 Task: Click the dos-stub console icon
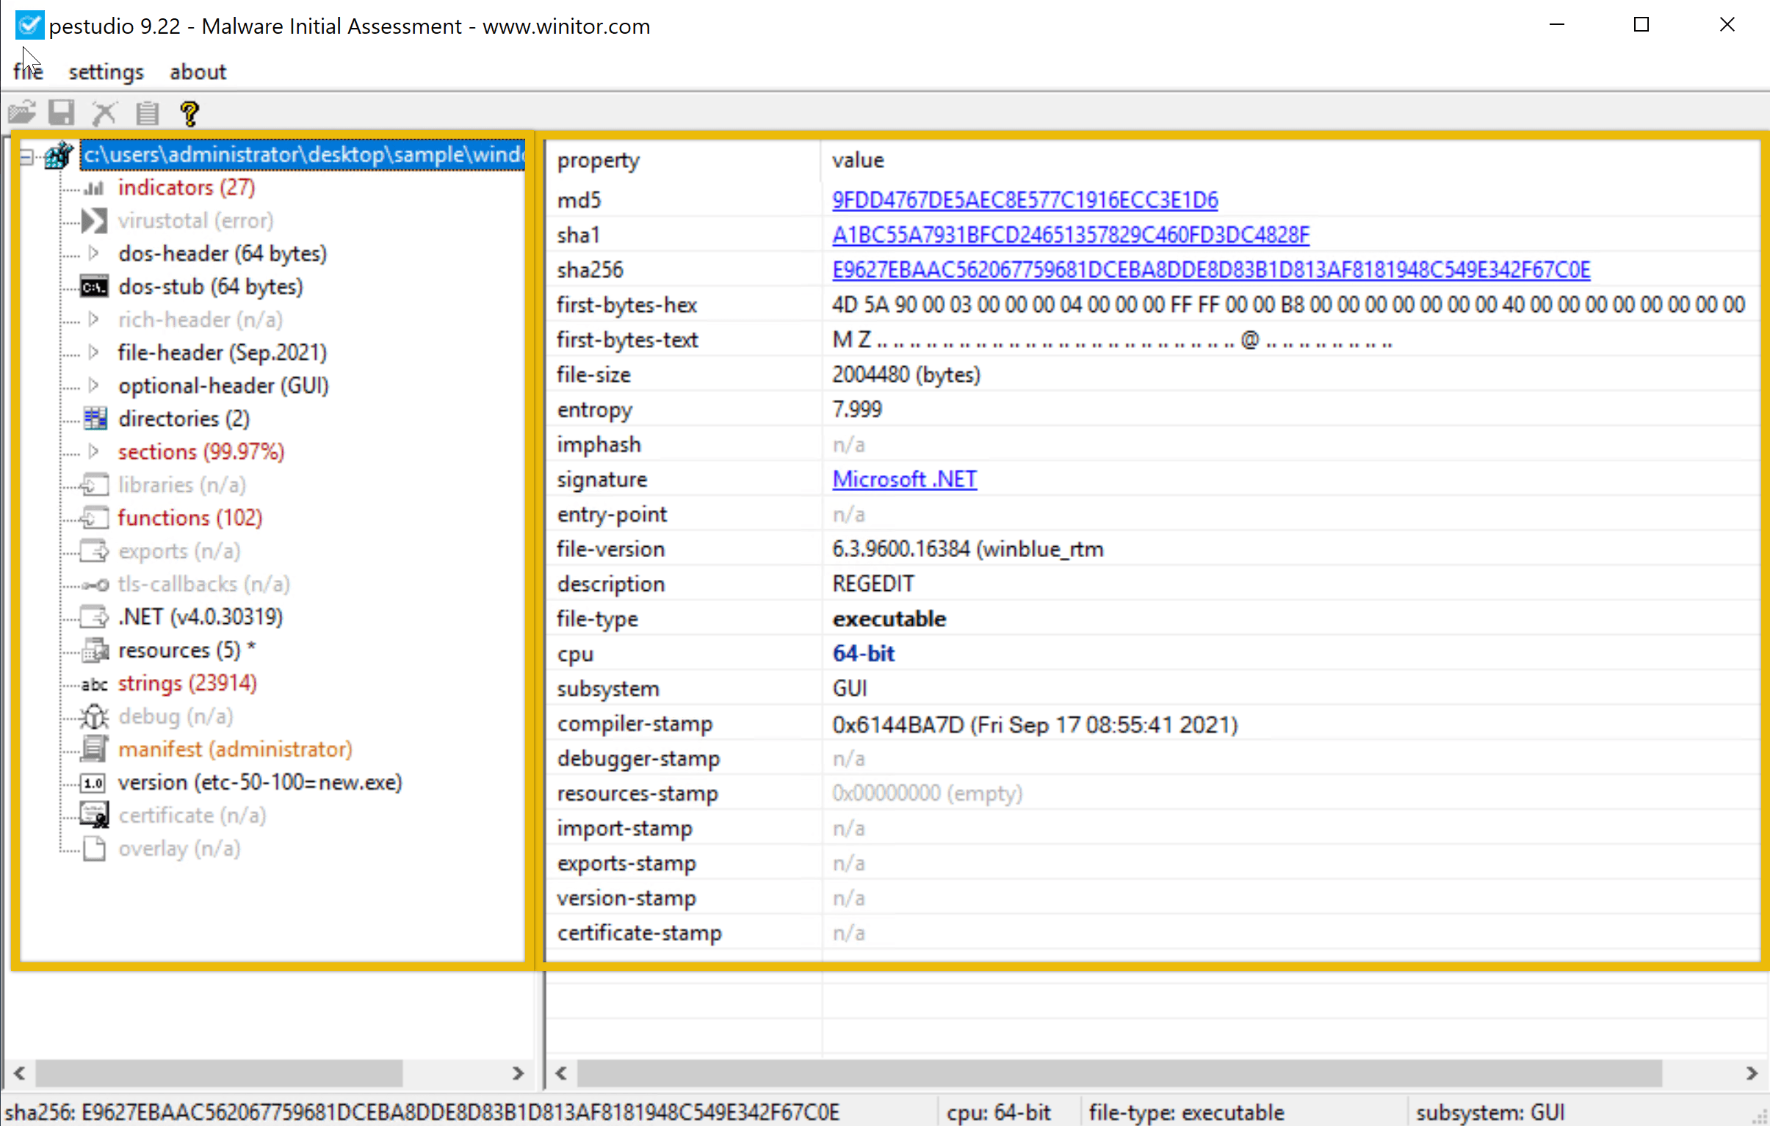pos(94,286)
